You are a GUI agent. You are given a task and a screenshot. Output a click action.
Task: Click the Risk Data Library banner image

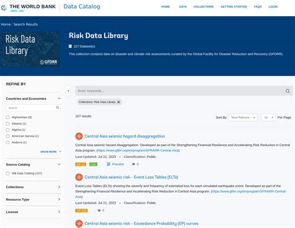30,49
